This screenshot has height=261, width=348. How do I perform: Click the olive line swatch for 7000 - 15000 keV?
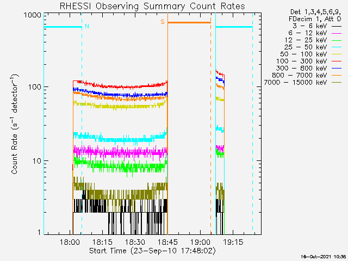click(x=337, y=83)
